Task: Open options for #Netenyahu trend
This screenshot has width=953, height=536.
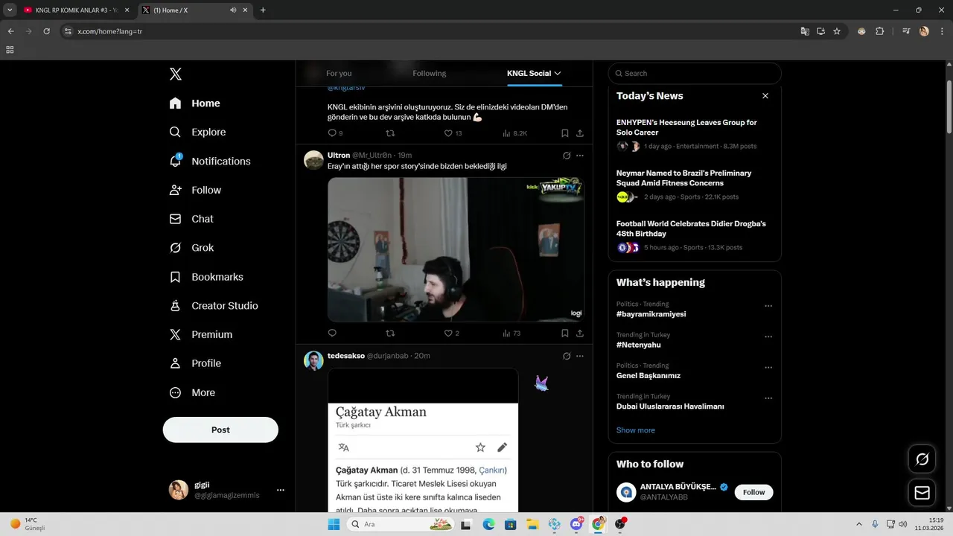Action: (768, 336)
